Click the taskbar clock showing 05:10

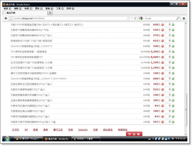coord(180,139)
